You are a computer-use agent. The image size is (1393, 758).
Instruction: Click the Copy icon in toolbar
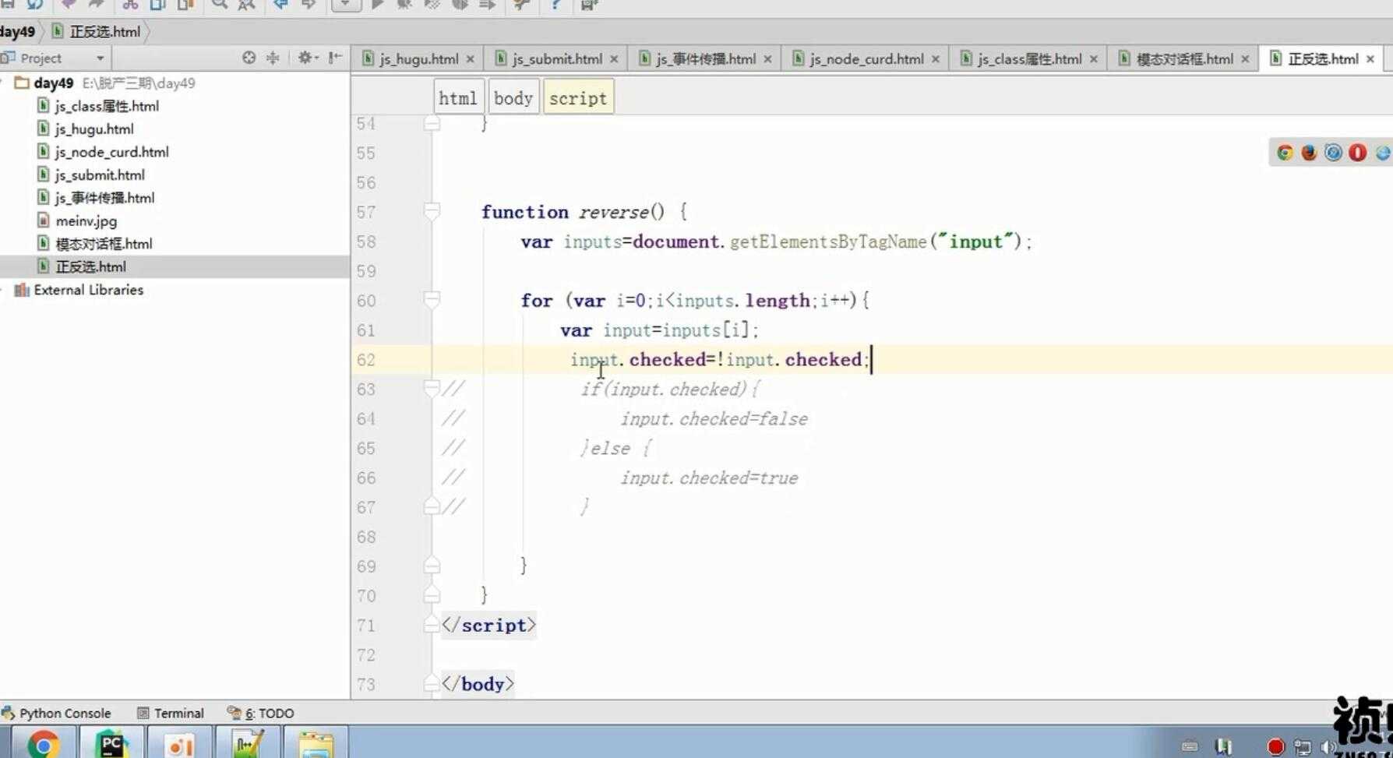pos(157,5)
